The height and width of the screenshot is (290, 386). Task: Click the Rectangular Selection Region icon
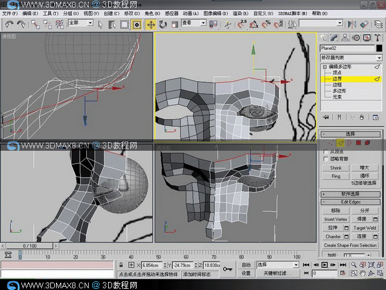(x=124, y=25)
